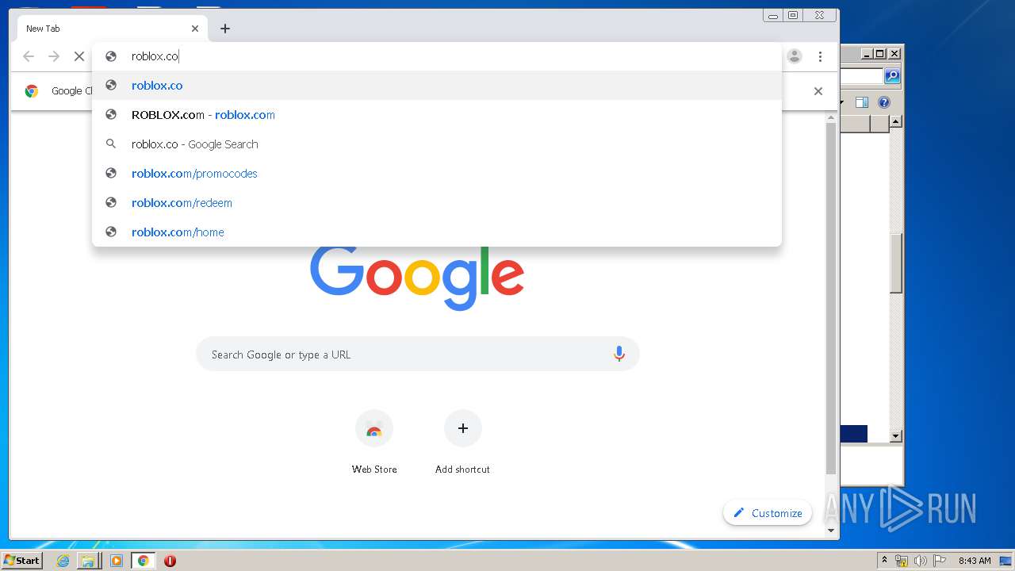Choose roblox.com/home suggestion
Image resolution: width=1015 pixels, height=571 pixels.
[x=436, y=232]
